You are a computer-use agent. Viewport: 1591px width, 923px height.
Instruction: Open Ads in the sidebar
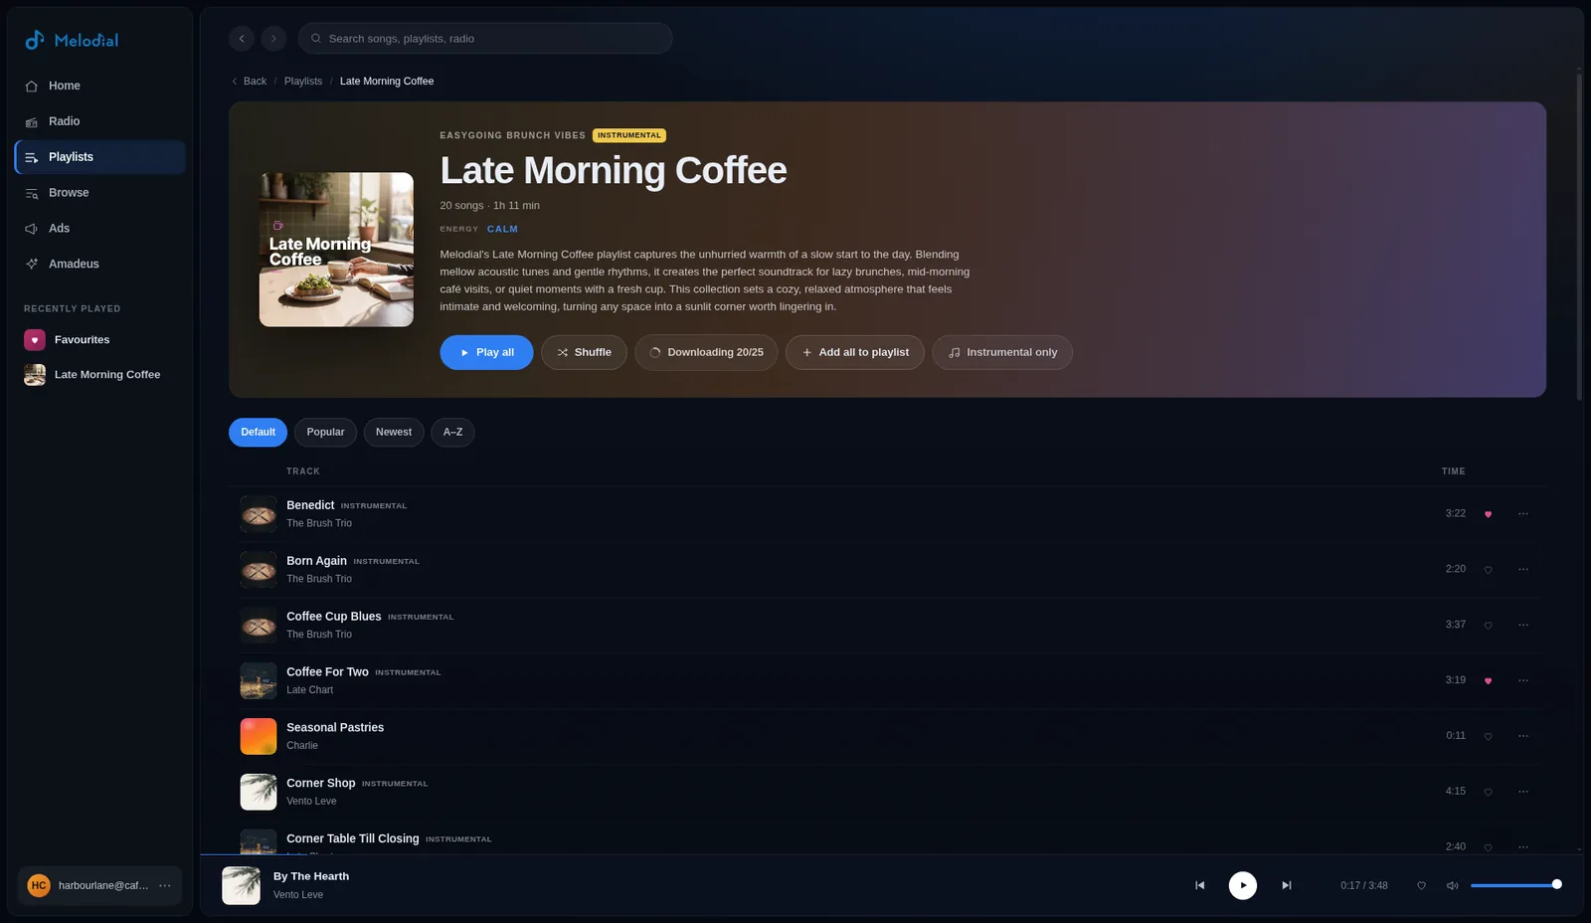(x=99, y=229)
